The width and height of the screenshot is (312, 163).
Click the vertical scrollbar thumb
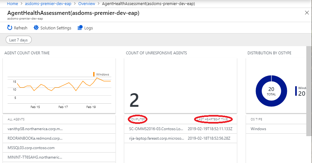[309, 91]
